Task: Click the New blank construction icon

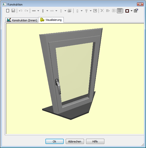Action: pyautogui.click(x=8, y=11)
